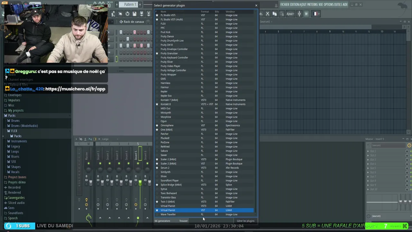This screenshot has width=412, height=232.
Task: Select the highlighted Virtual Pianist VST row
Action: pos(204,210)
